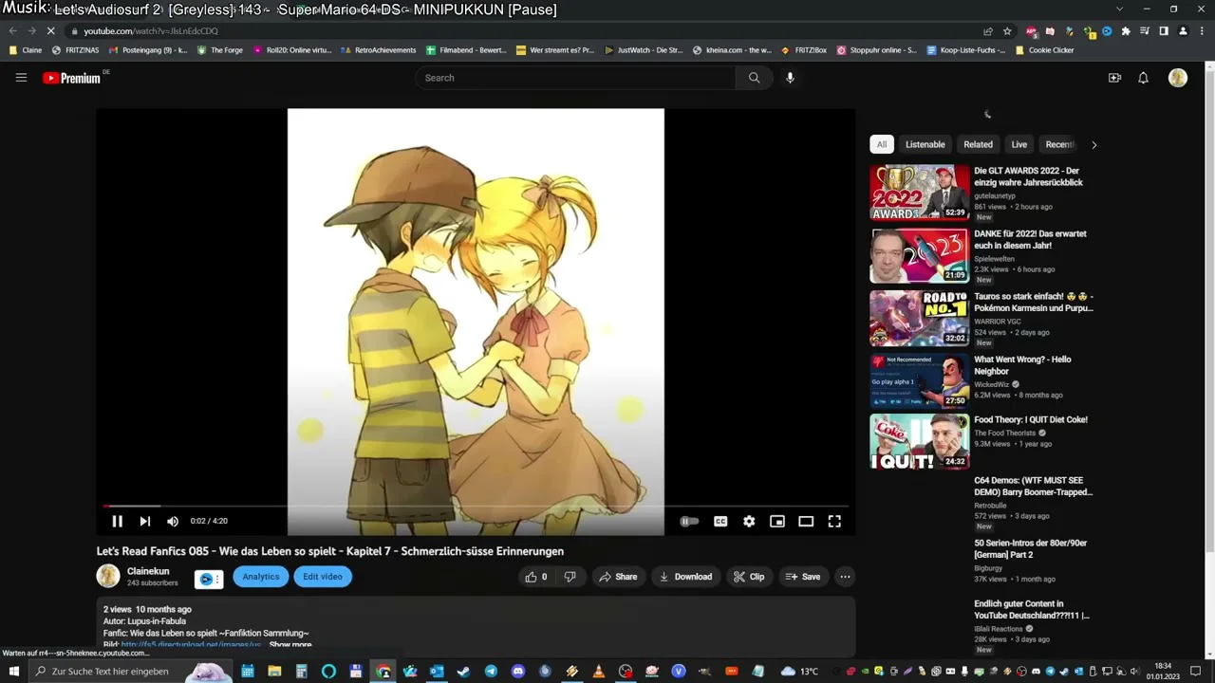Skip to the next video

(145, 521)
